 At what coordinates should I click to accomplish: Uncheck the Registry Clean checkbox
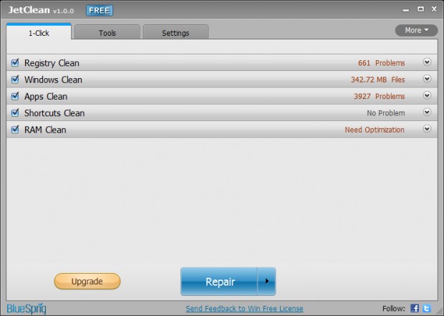tap(15, 62)
